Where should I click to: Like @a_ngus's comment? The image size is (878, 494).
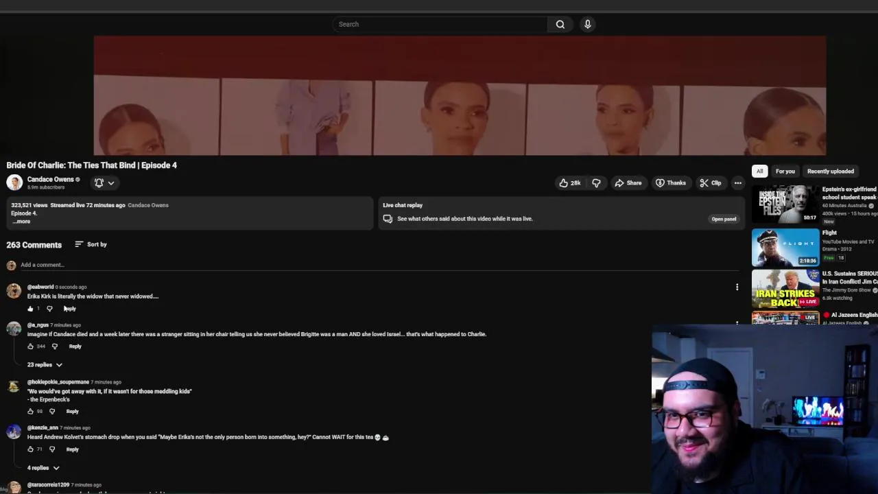coord(30,346)
